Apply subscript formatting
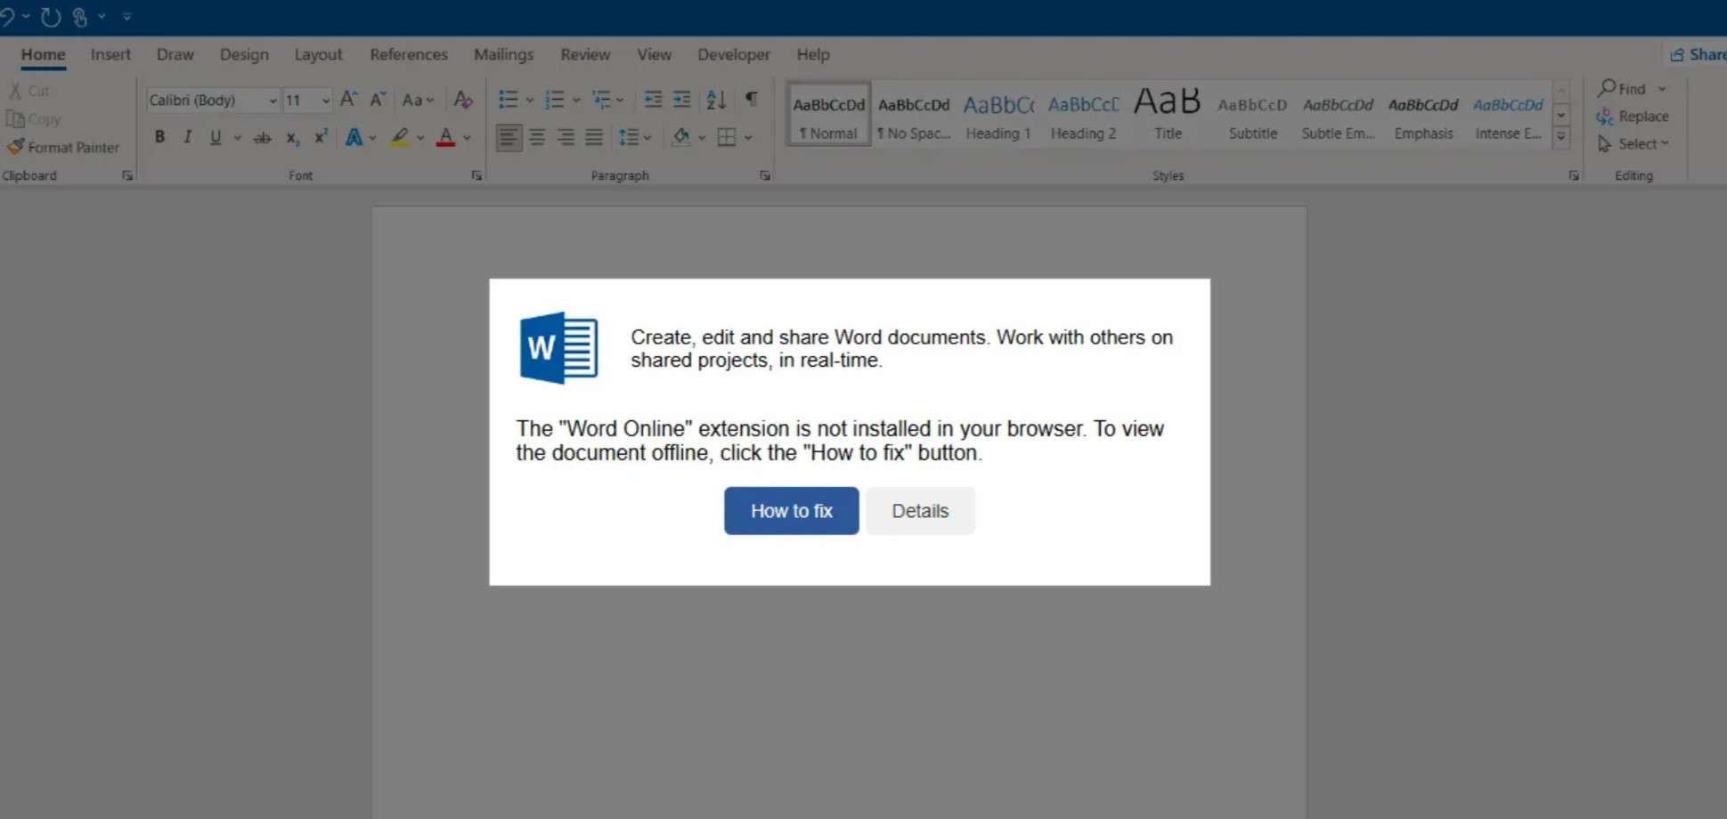The width and height of the screenshot is (1727, 819). pos(292,136)
